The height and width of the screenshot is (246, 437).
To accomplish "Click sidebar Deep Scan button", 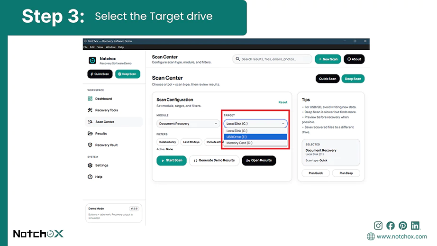I will pyautogui.click(x=127, y=74).
